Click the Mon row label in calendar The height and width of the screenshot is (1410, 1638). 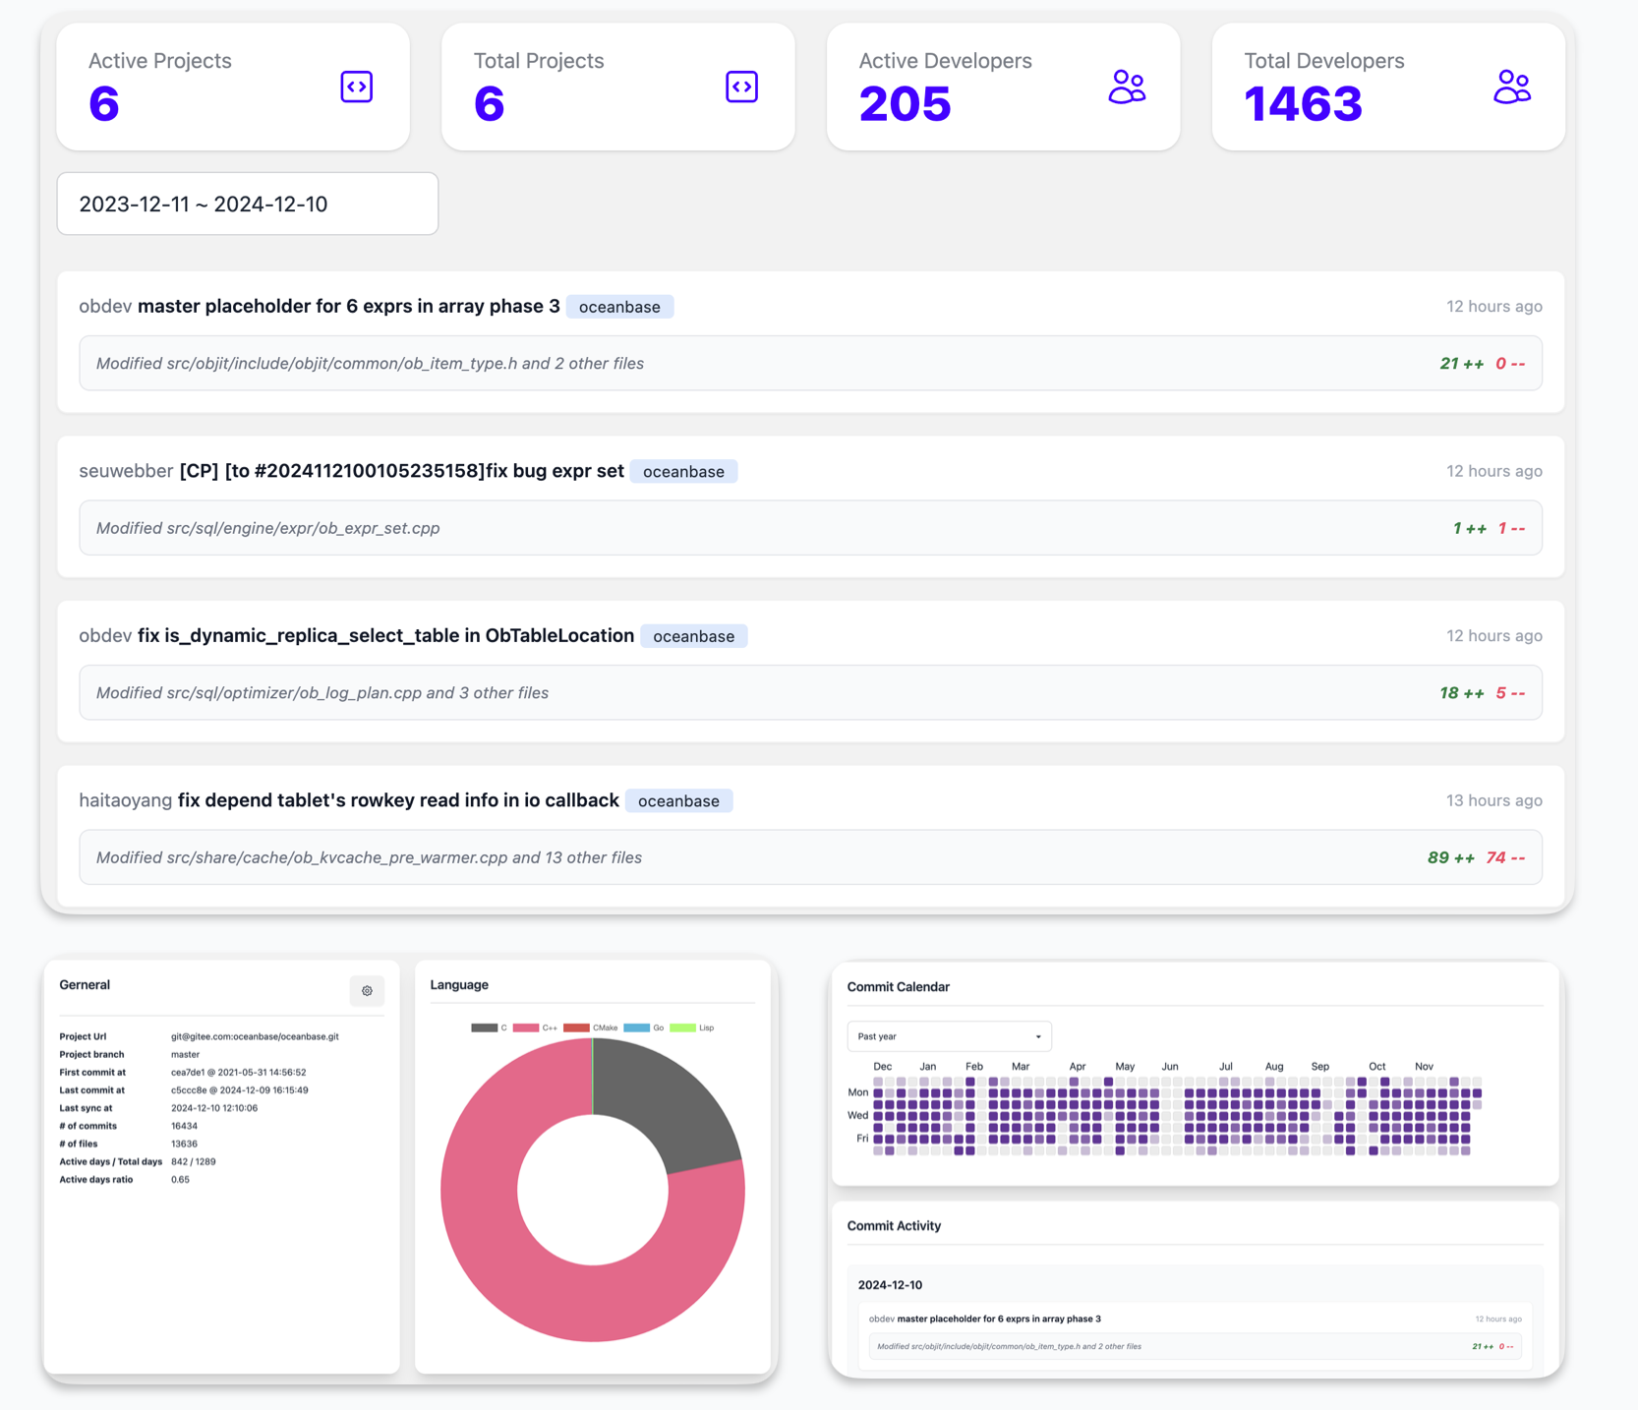point(857,1092)
